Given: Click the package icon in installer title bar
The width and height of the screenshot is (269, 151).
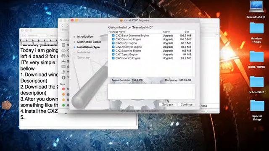Looking at the screenshot, I should [x=121, y=20].
